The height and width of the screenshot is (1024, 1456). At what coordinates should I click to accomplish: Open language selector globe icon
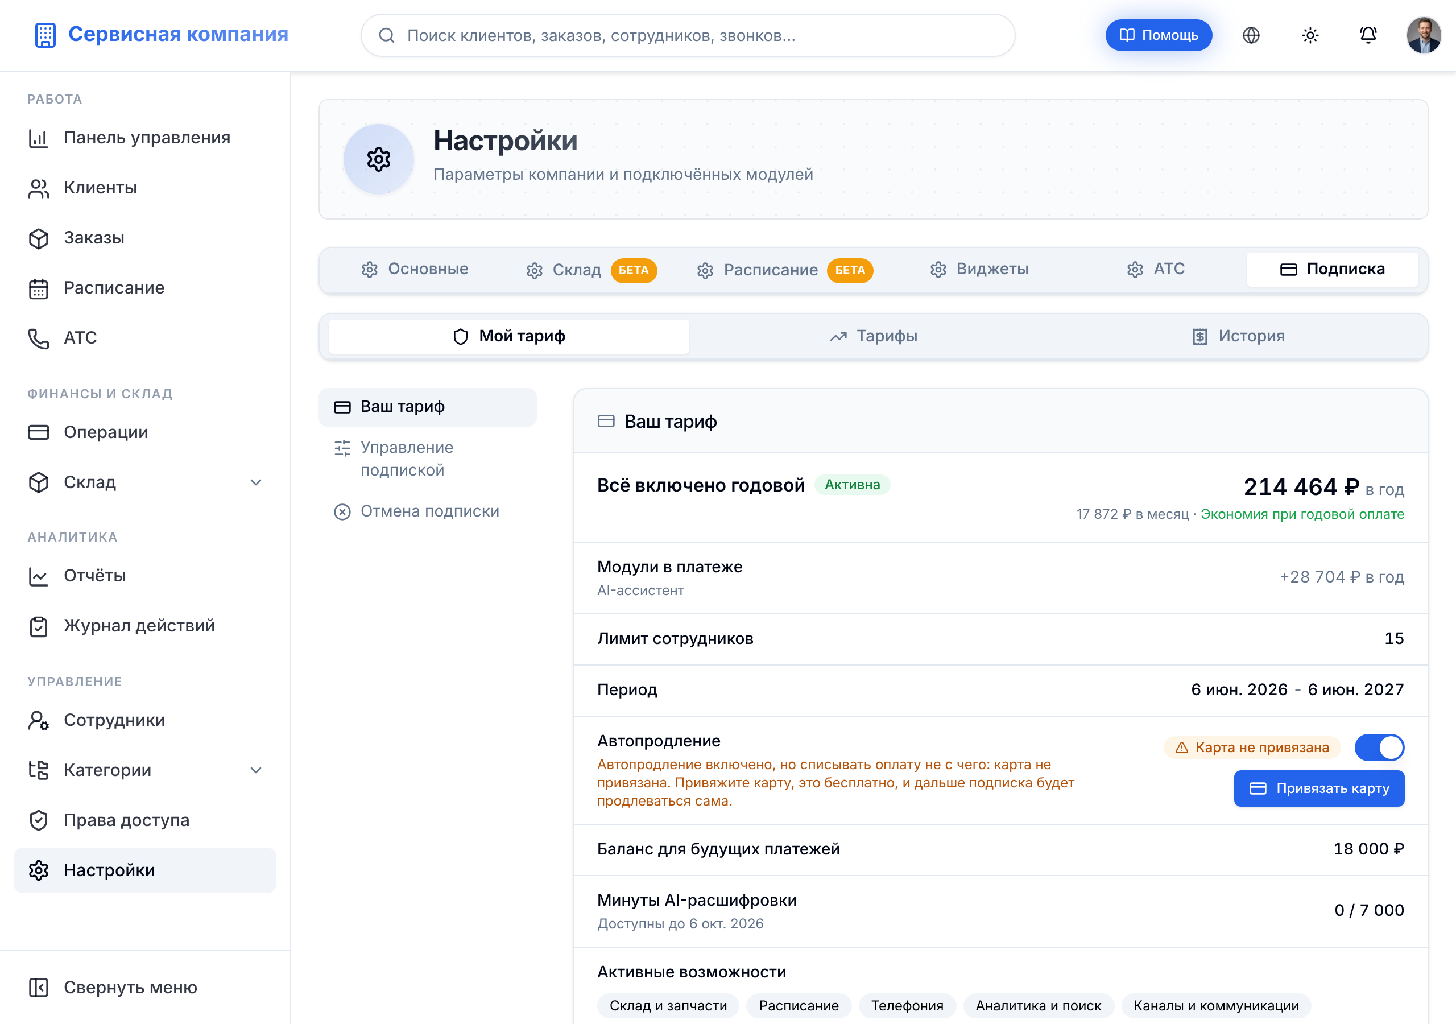point(1251,35)
